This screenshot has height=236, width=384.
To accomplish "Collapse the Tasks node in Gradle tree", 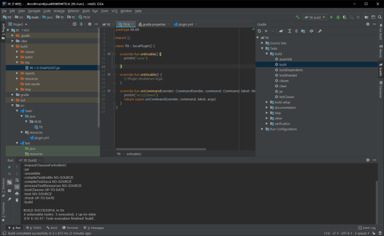I will [x=262, y=49].
